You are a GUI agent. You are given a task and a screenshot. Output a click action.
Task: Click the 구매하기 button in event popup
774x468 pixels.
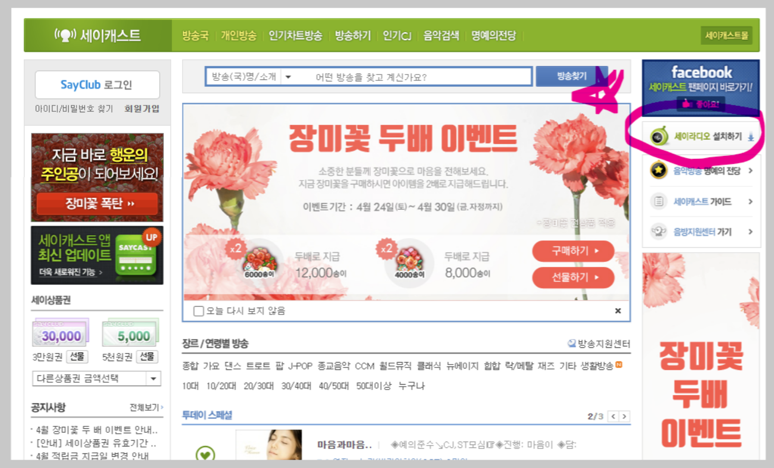coord(573,251)
